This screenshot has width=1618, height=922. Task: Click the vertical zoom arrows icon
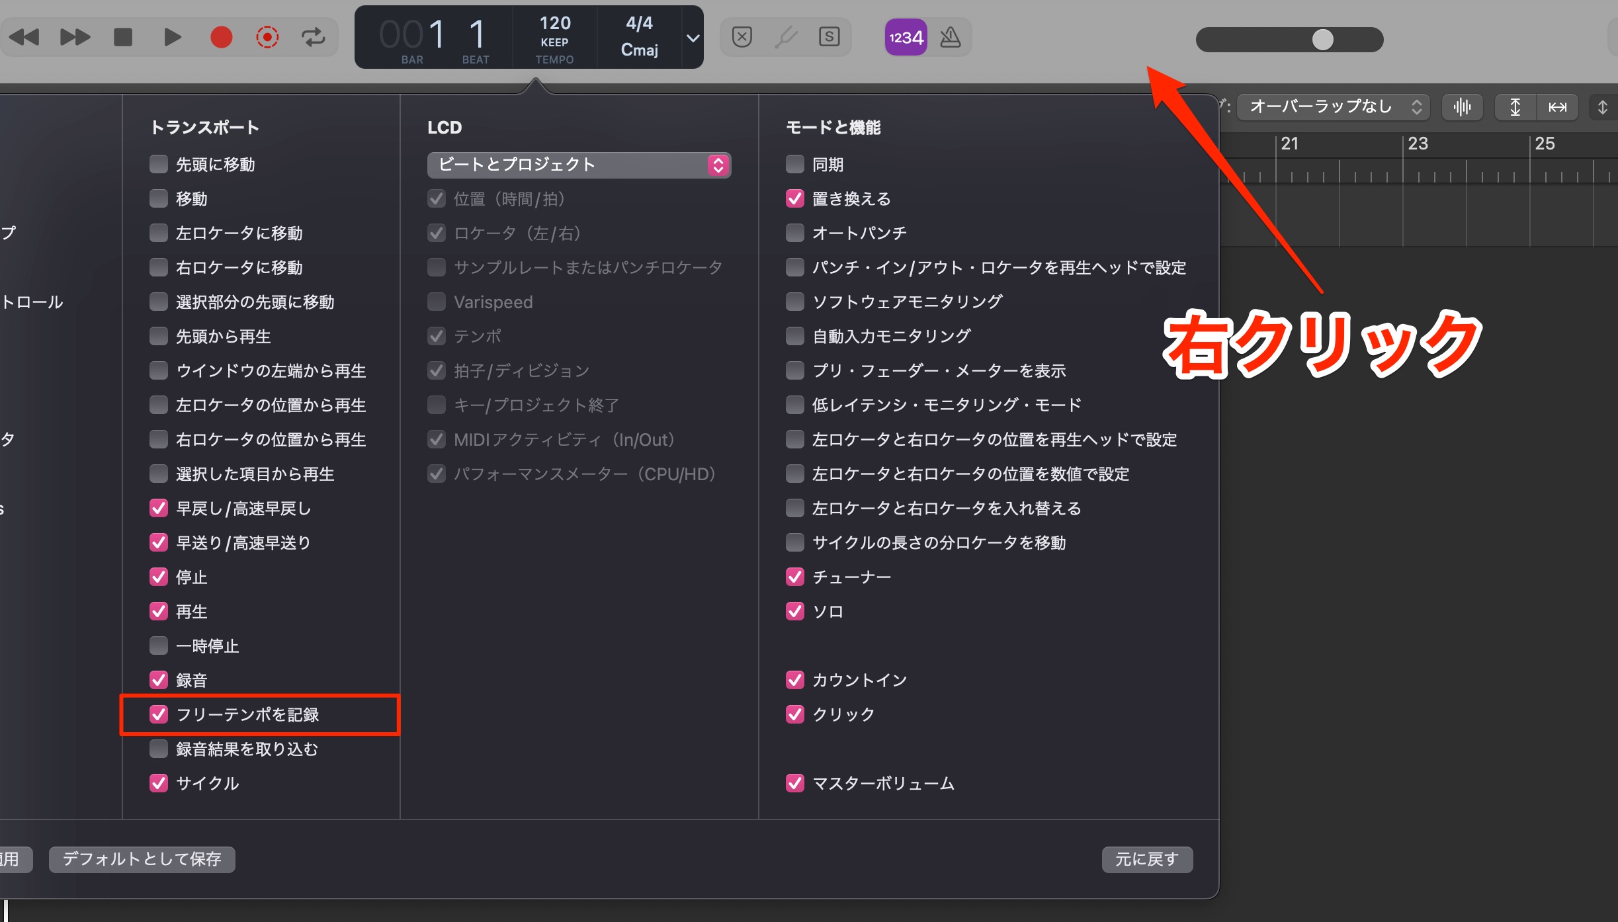pyautogui.click(x=1603, y=106)
